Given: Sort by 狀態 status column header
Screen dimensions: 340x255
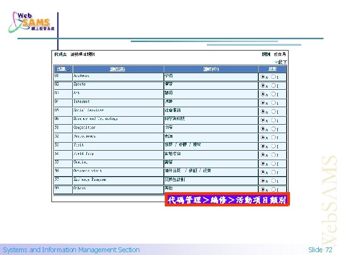Looking at the screenshot, I should (272, 69).
